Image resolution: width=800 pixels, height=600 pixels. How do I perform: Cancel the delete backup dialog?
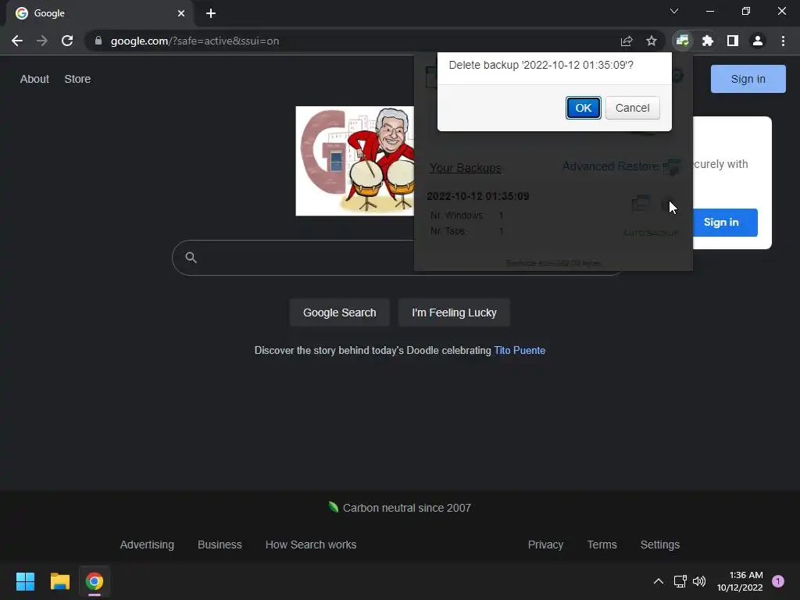[632, 108]
